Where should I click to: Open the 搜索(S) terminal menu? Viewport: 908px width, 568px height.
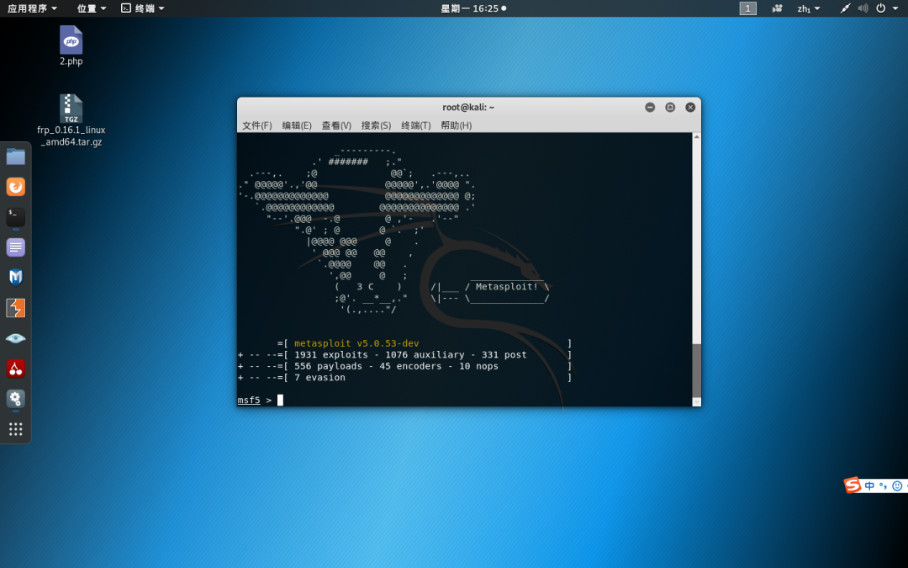[376, 125]
